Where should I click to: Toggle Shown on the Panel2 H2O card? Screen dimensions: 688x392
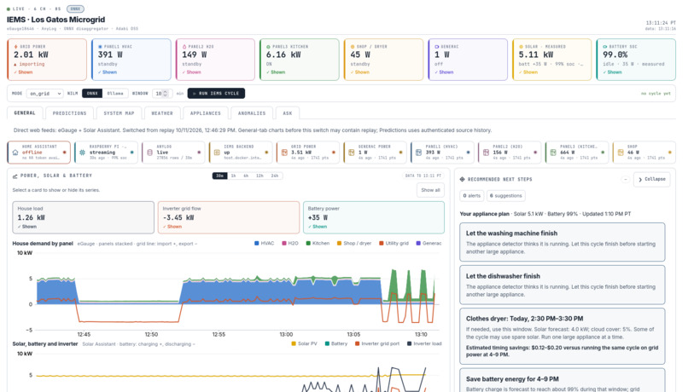[x=191, y=72]
